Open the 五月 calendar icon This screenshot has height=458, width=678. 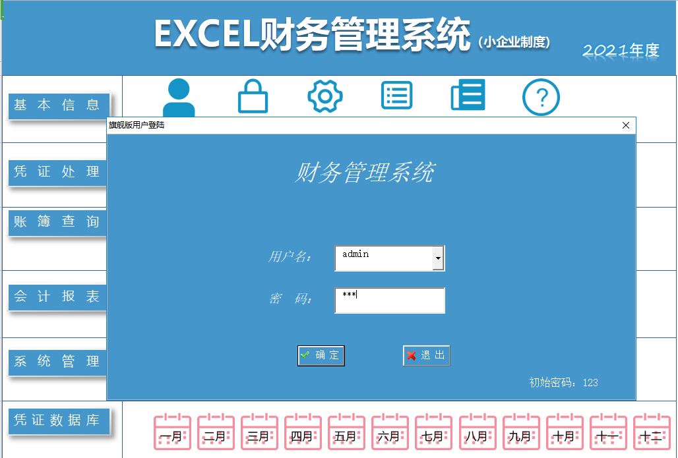point(347,432)
